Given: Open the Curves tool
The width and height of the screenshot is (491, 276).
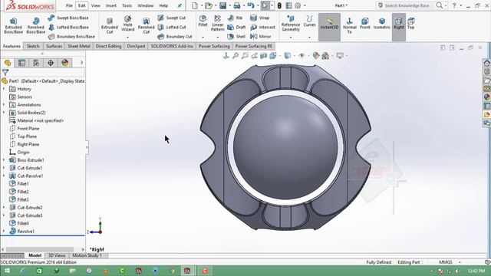Looking at the screenshot, I should [x=309, y=21].
